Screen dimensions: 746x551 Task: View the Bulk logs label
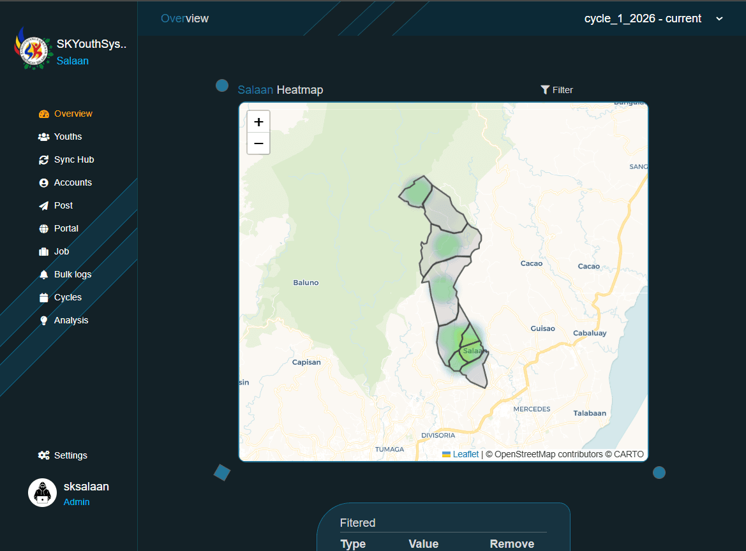pos(73,274)
